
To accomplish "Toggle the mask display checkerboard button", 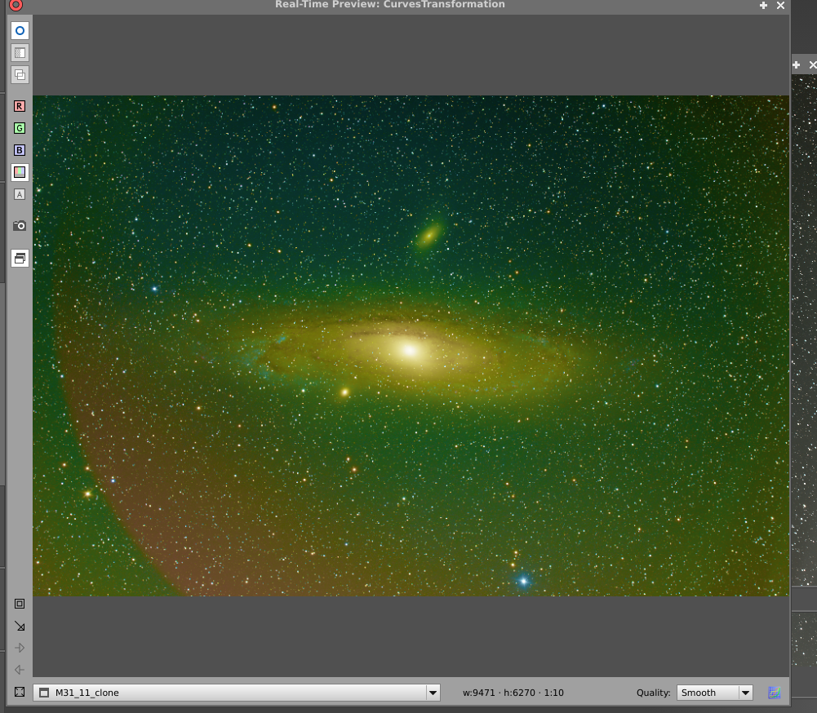I will click(x=20, y=52).
